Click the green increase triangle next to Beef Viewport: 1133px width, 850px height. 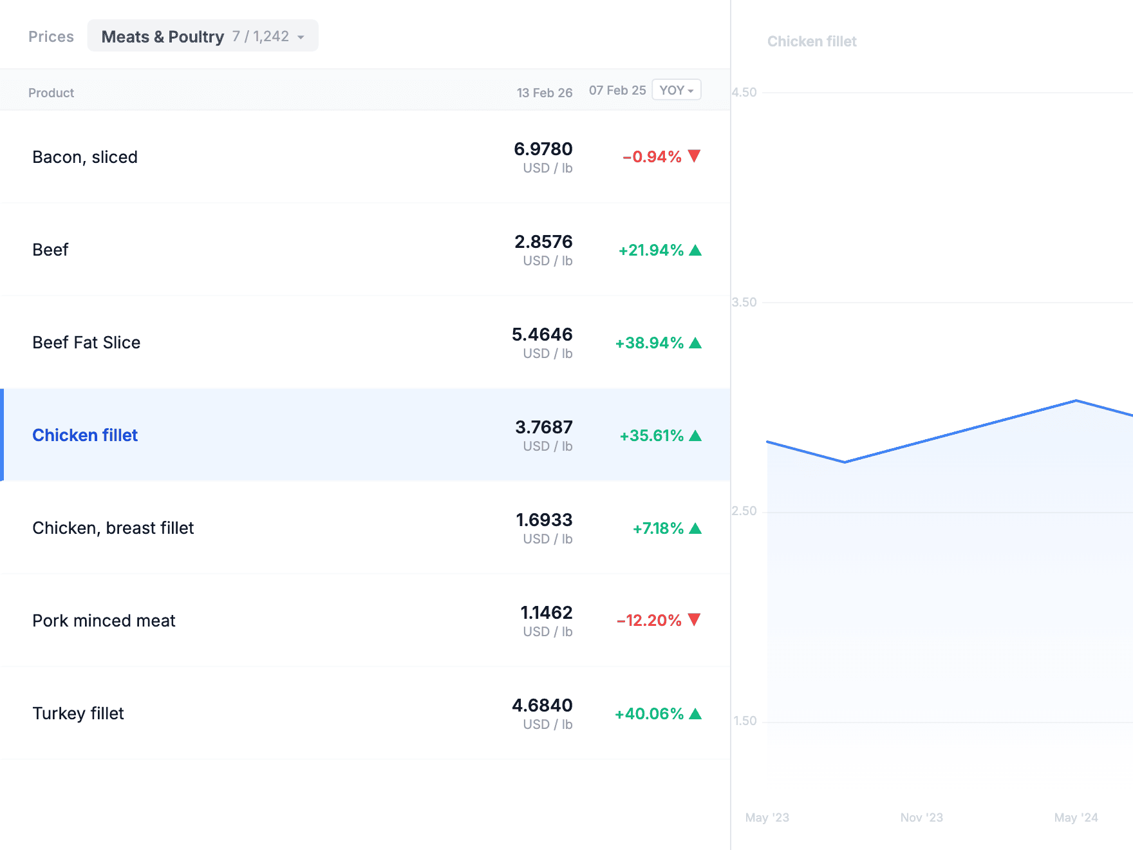click(x=696, y=250)
